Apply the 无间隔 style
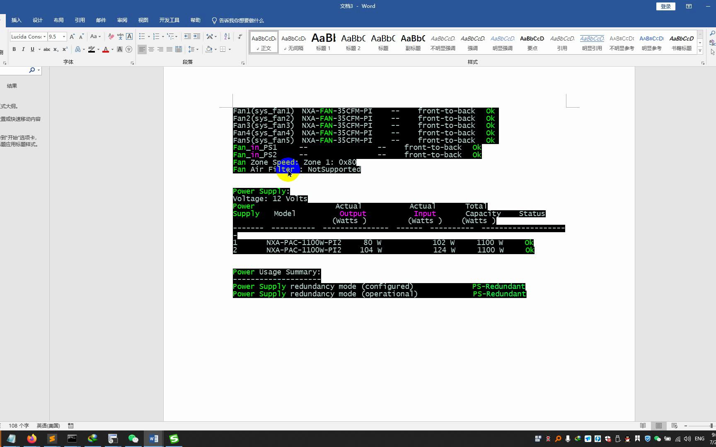Image resolution: width=716 pixels, height=447 pixels. pos(293,42)
